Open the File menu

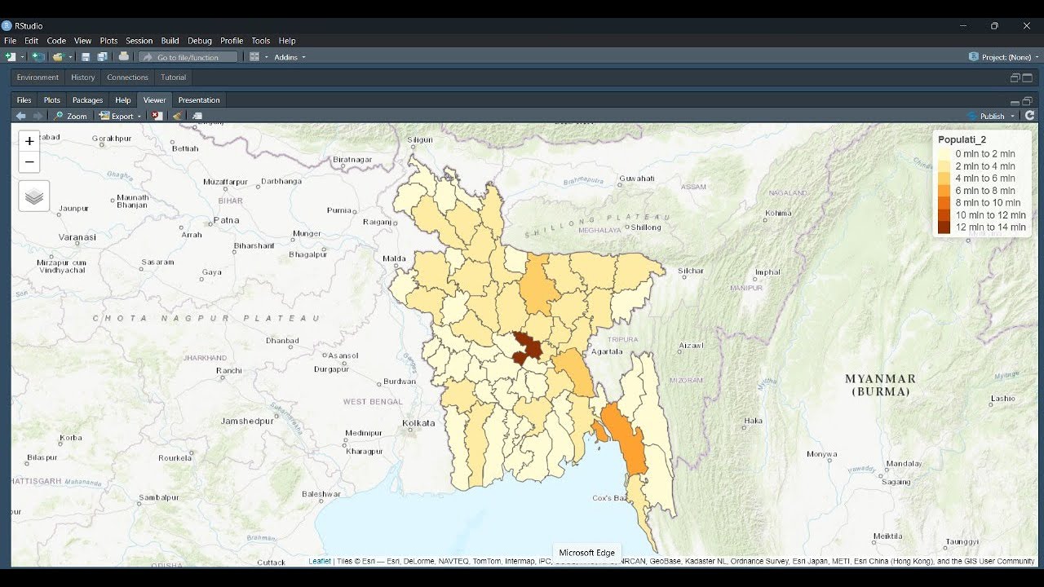(x=10, y=41)
